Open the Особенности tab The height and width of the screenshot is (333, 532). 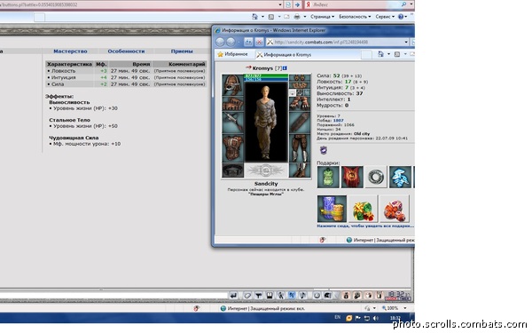click(x=126, y=52)
